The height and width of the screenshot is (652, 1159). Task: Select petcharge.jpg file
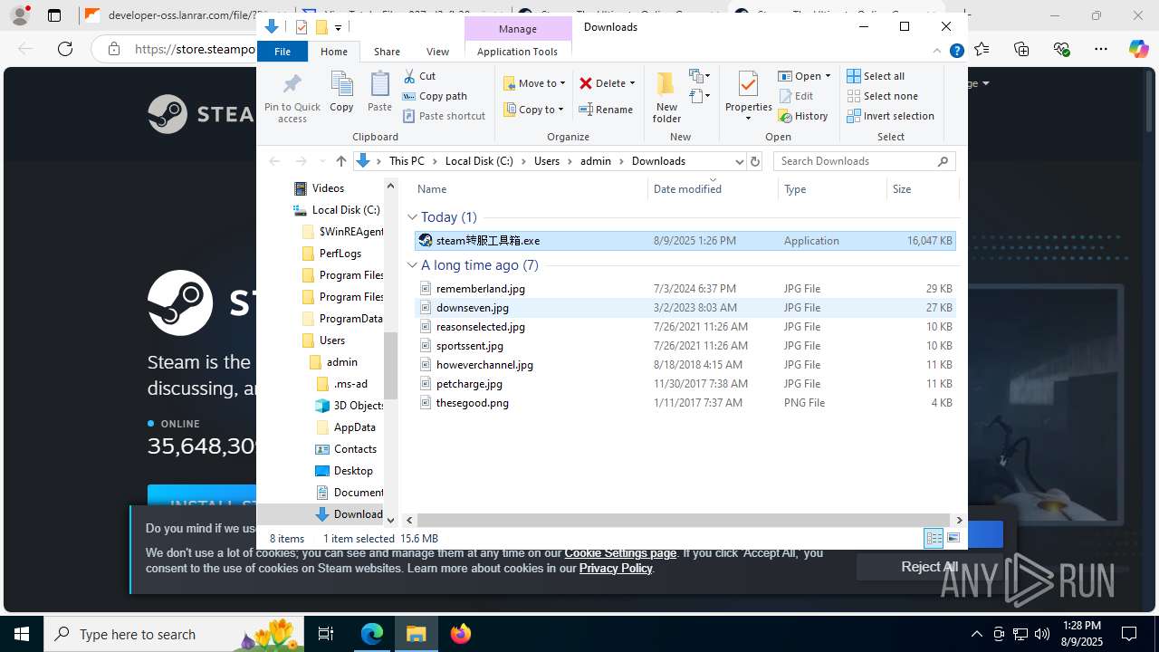click(685, 384)
